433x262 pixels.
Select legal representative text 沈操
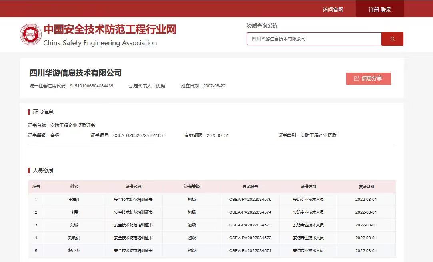[160, 86]
